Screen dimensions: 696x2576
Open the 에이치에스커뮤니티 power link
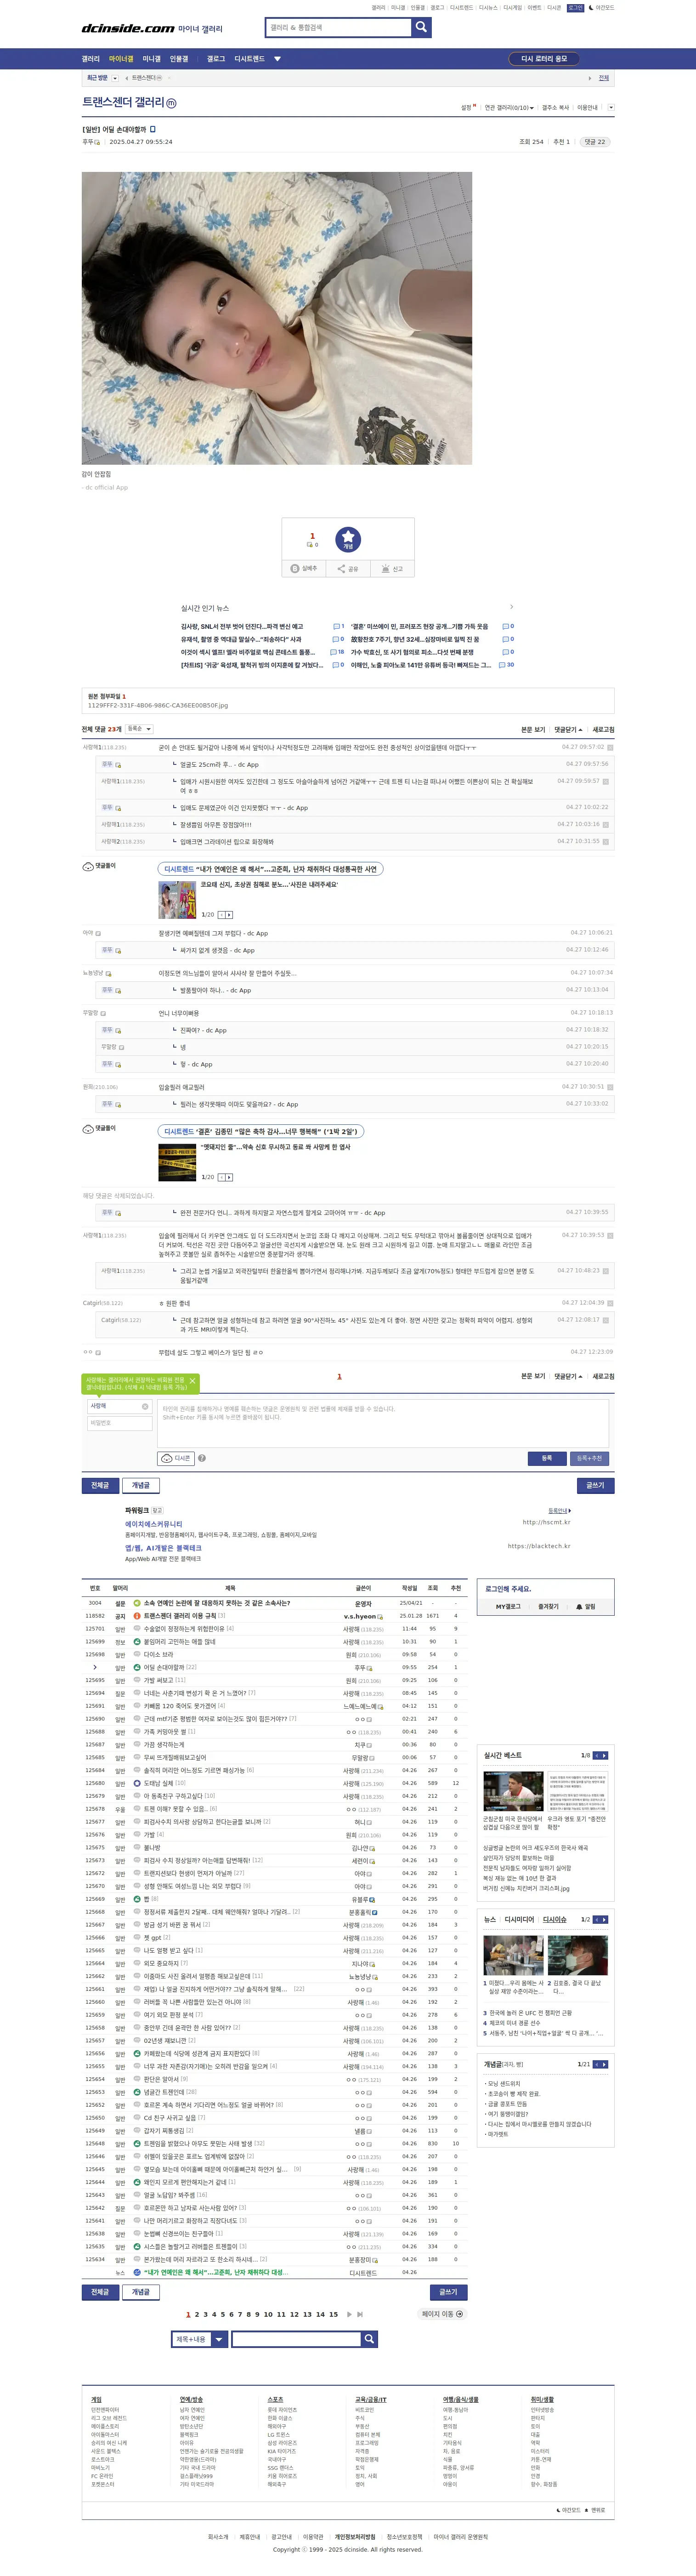(154, 1524)
